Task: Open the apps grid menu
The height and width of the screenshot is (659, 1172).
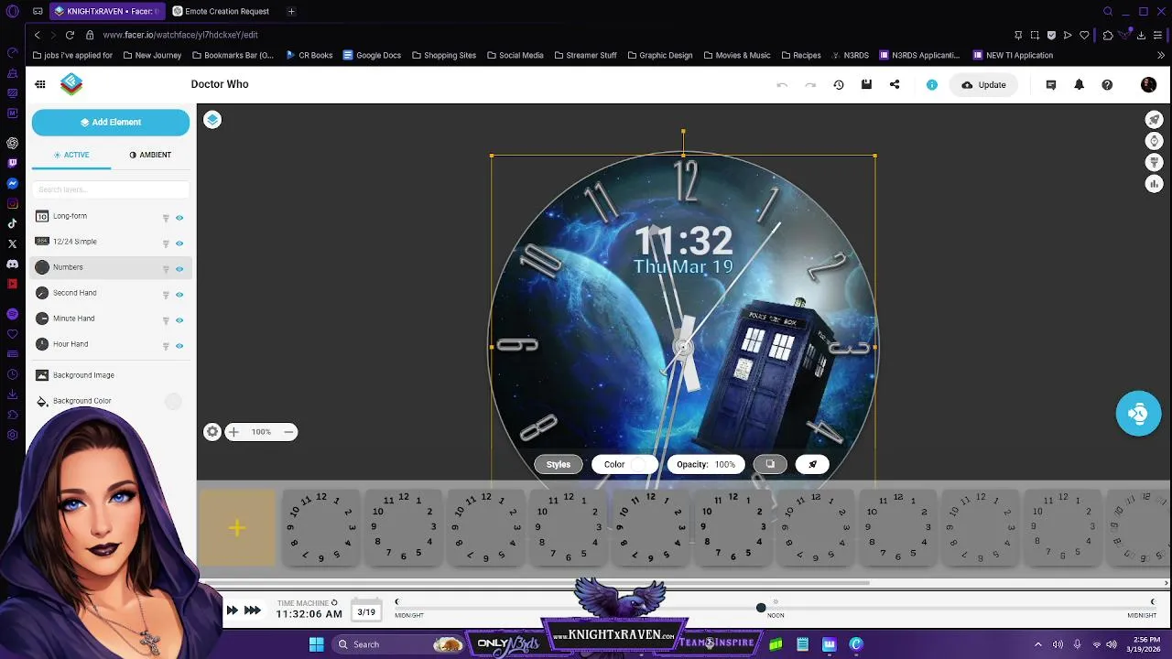Action: click(x=40, y=84)
